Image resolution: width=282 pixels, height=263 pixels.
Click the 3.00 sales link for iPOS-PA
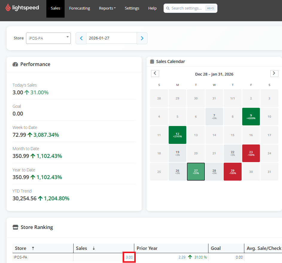click(129, 257)
